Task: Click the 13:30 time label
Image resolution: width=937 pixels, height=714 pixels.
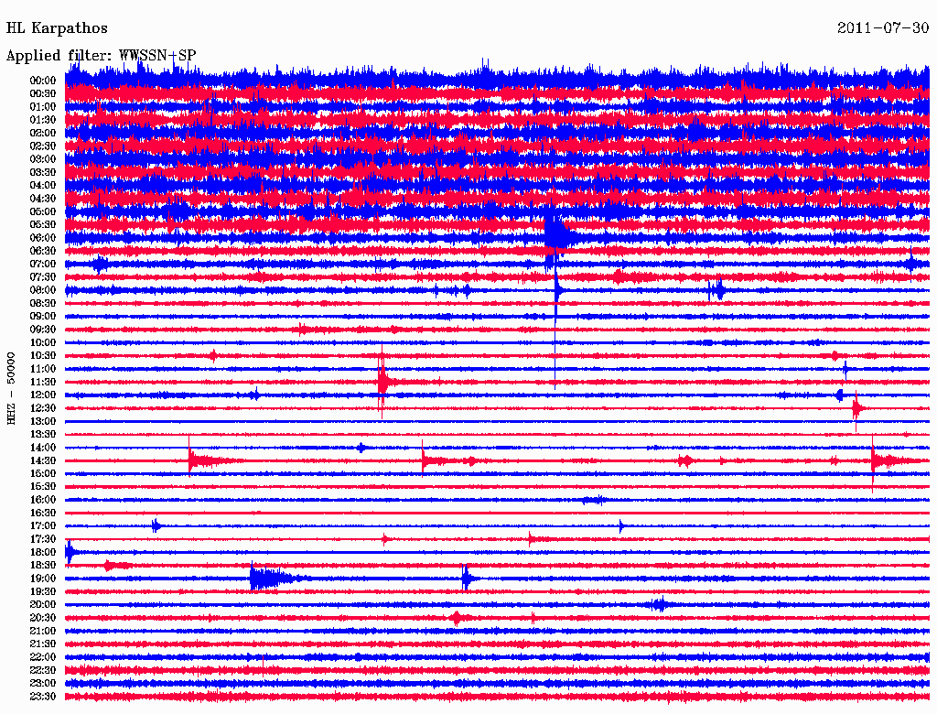Action: (x=43, y=435)
